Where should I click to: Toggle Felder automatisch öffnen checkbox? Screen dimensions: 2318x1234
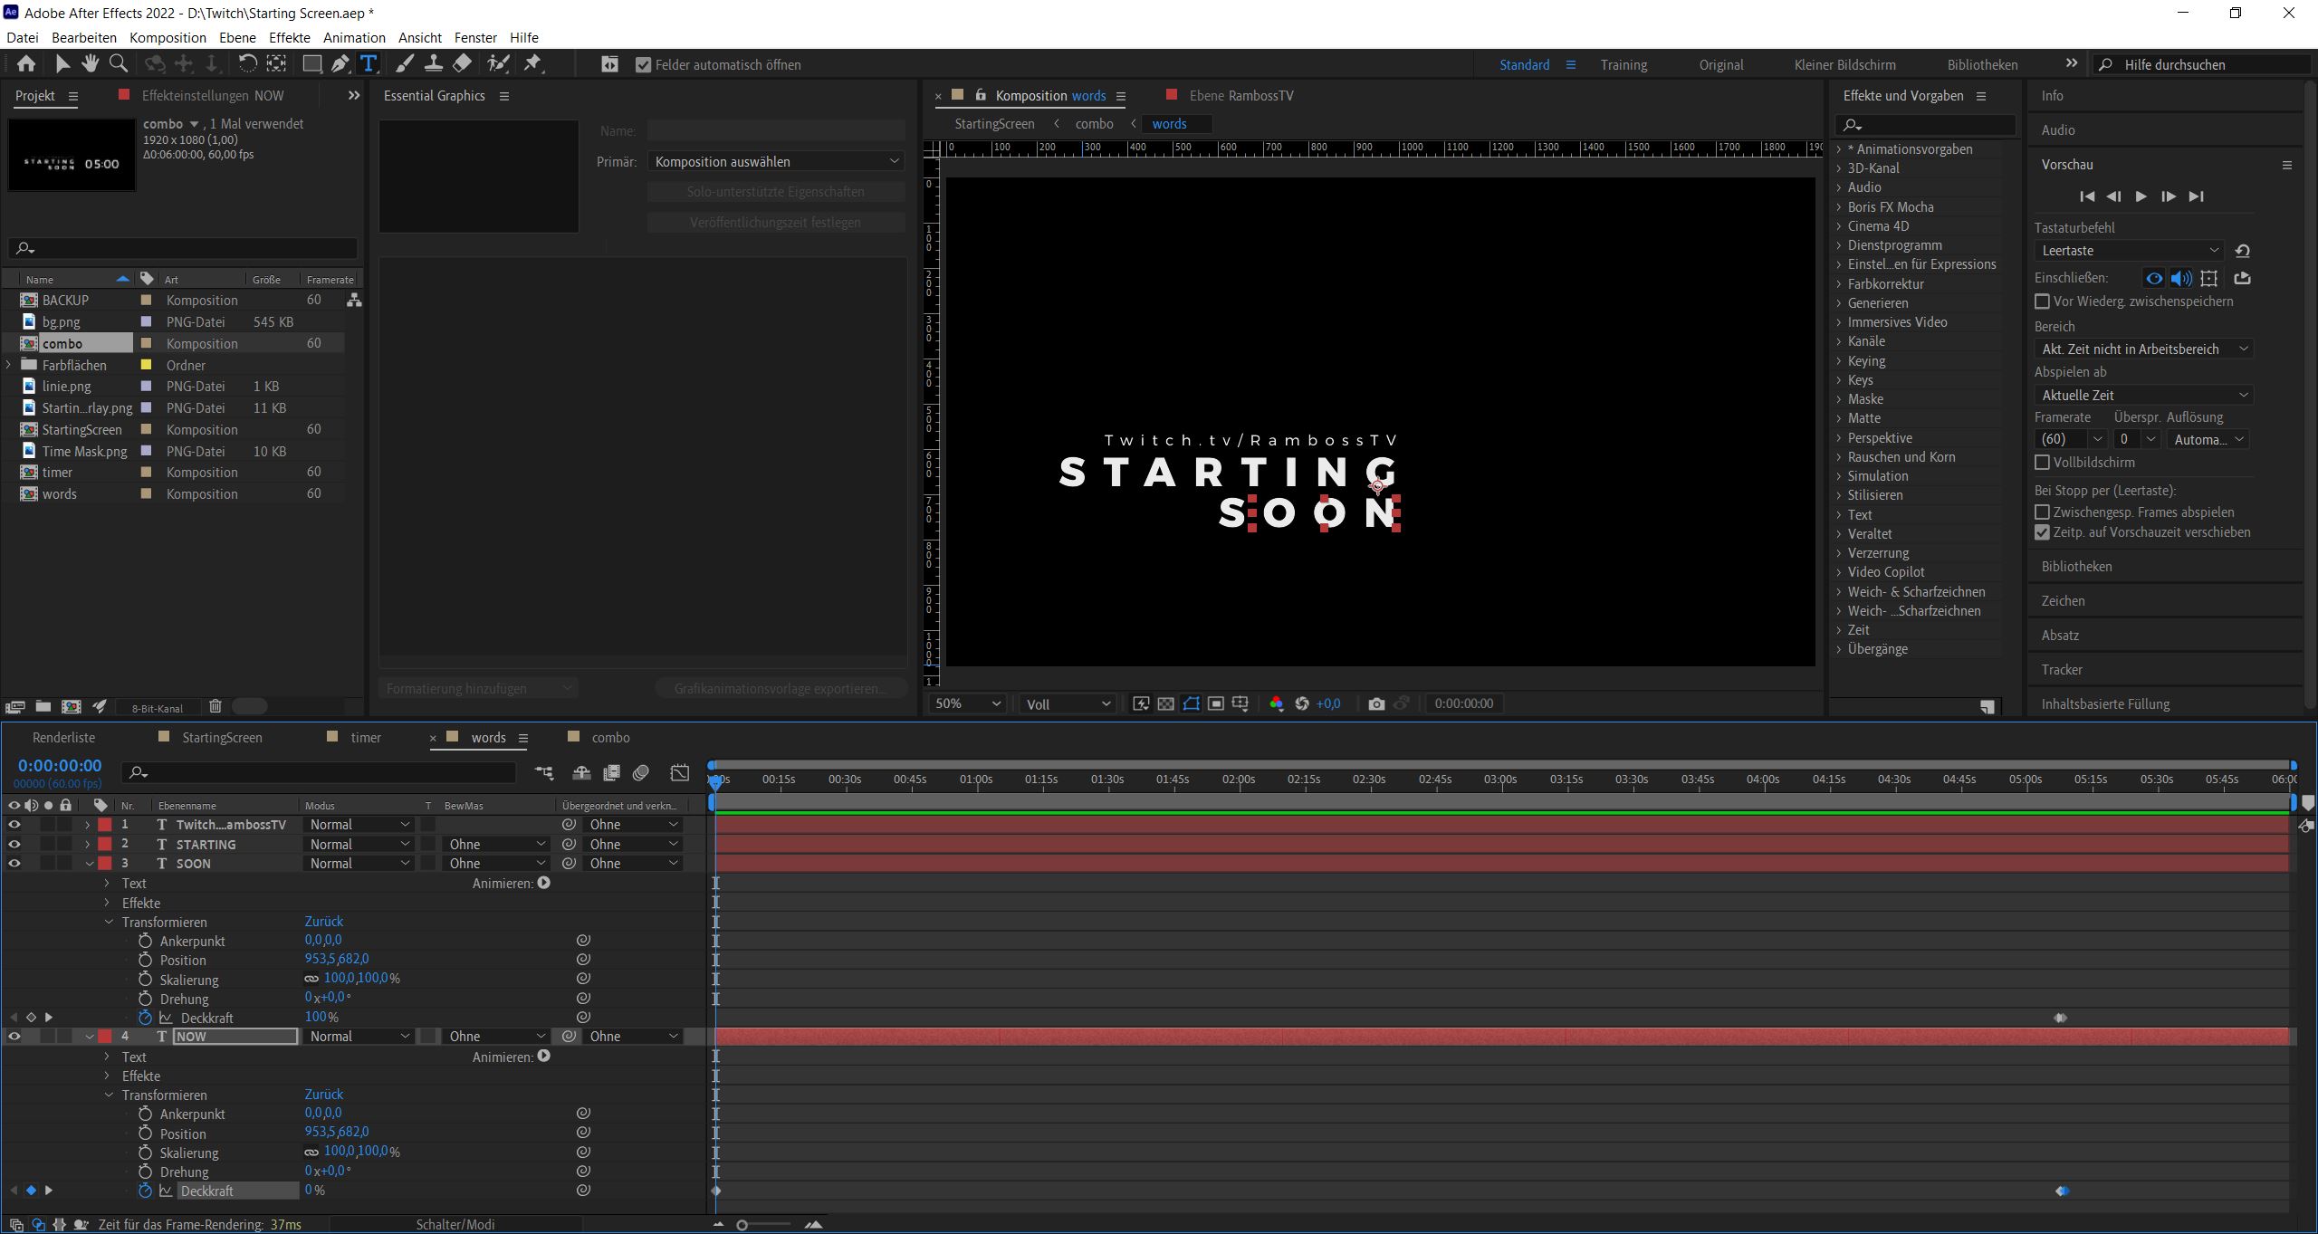[644, 65]
